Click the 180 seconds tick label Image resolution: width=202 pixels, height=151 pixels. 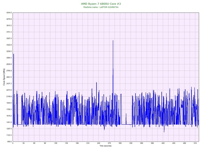pyautogui.click(x=77, y=143)
